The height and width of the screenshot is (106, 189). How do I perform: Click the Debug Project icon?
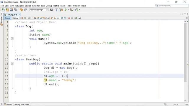click(71, 10)
